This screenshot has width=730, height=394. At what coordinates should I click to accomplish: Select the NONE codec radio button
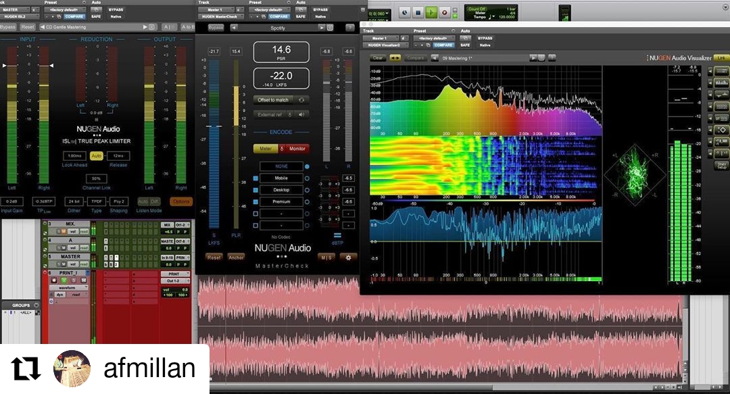[307, 166]
